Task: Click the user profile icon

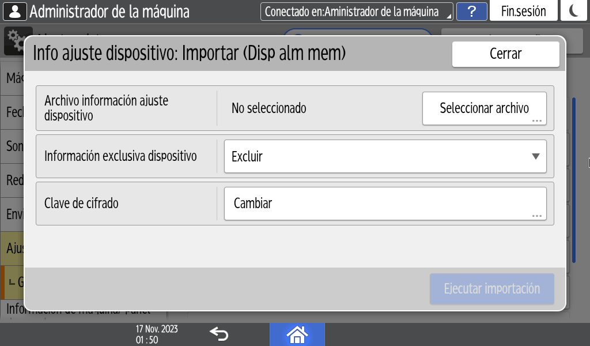Action: coord(14,11)
